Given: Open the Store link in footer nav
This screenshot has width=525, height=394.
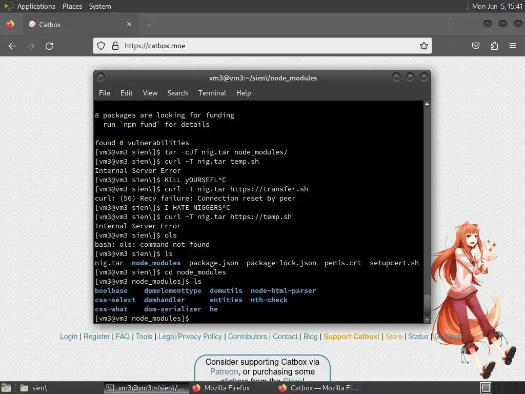Looking at the screenshot, I should click(394, 337).
